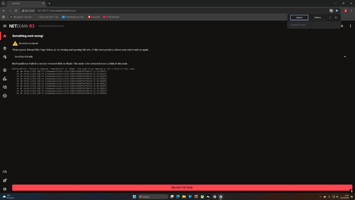Collapse the See Error Details section
The width and height of the screenshot is (355, 200).
[x=24, y=57]
